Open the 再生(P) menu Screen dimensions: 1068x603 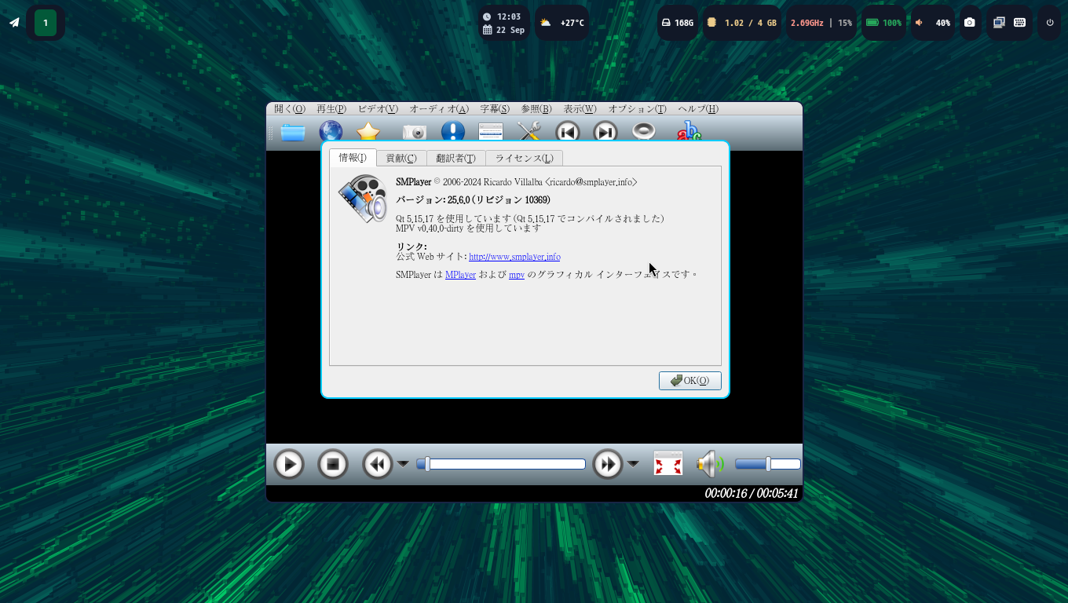coord(331,109)
